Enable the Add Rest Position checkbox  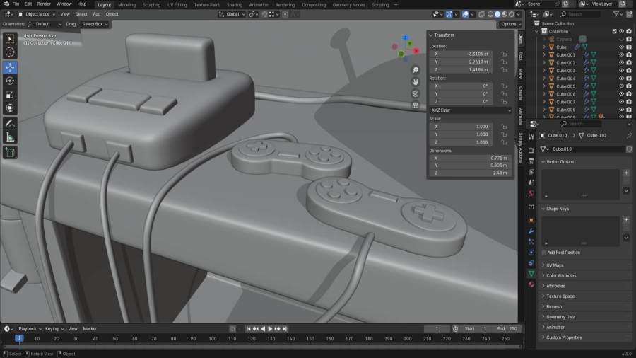(544, 253)
